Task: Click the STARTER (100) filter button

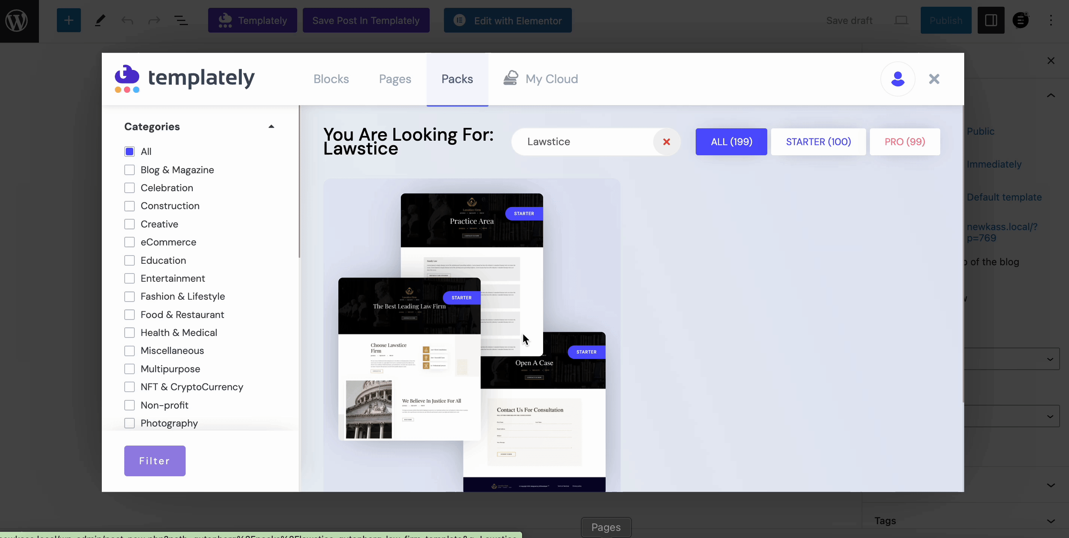Action: pyautogui.click(x=819, y=141)
